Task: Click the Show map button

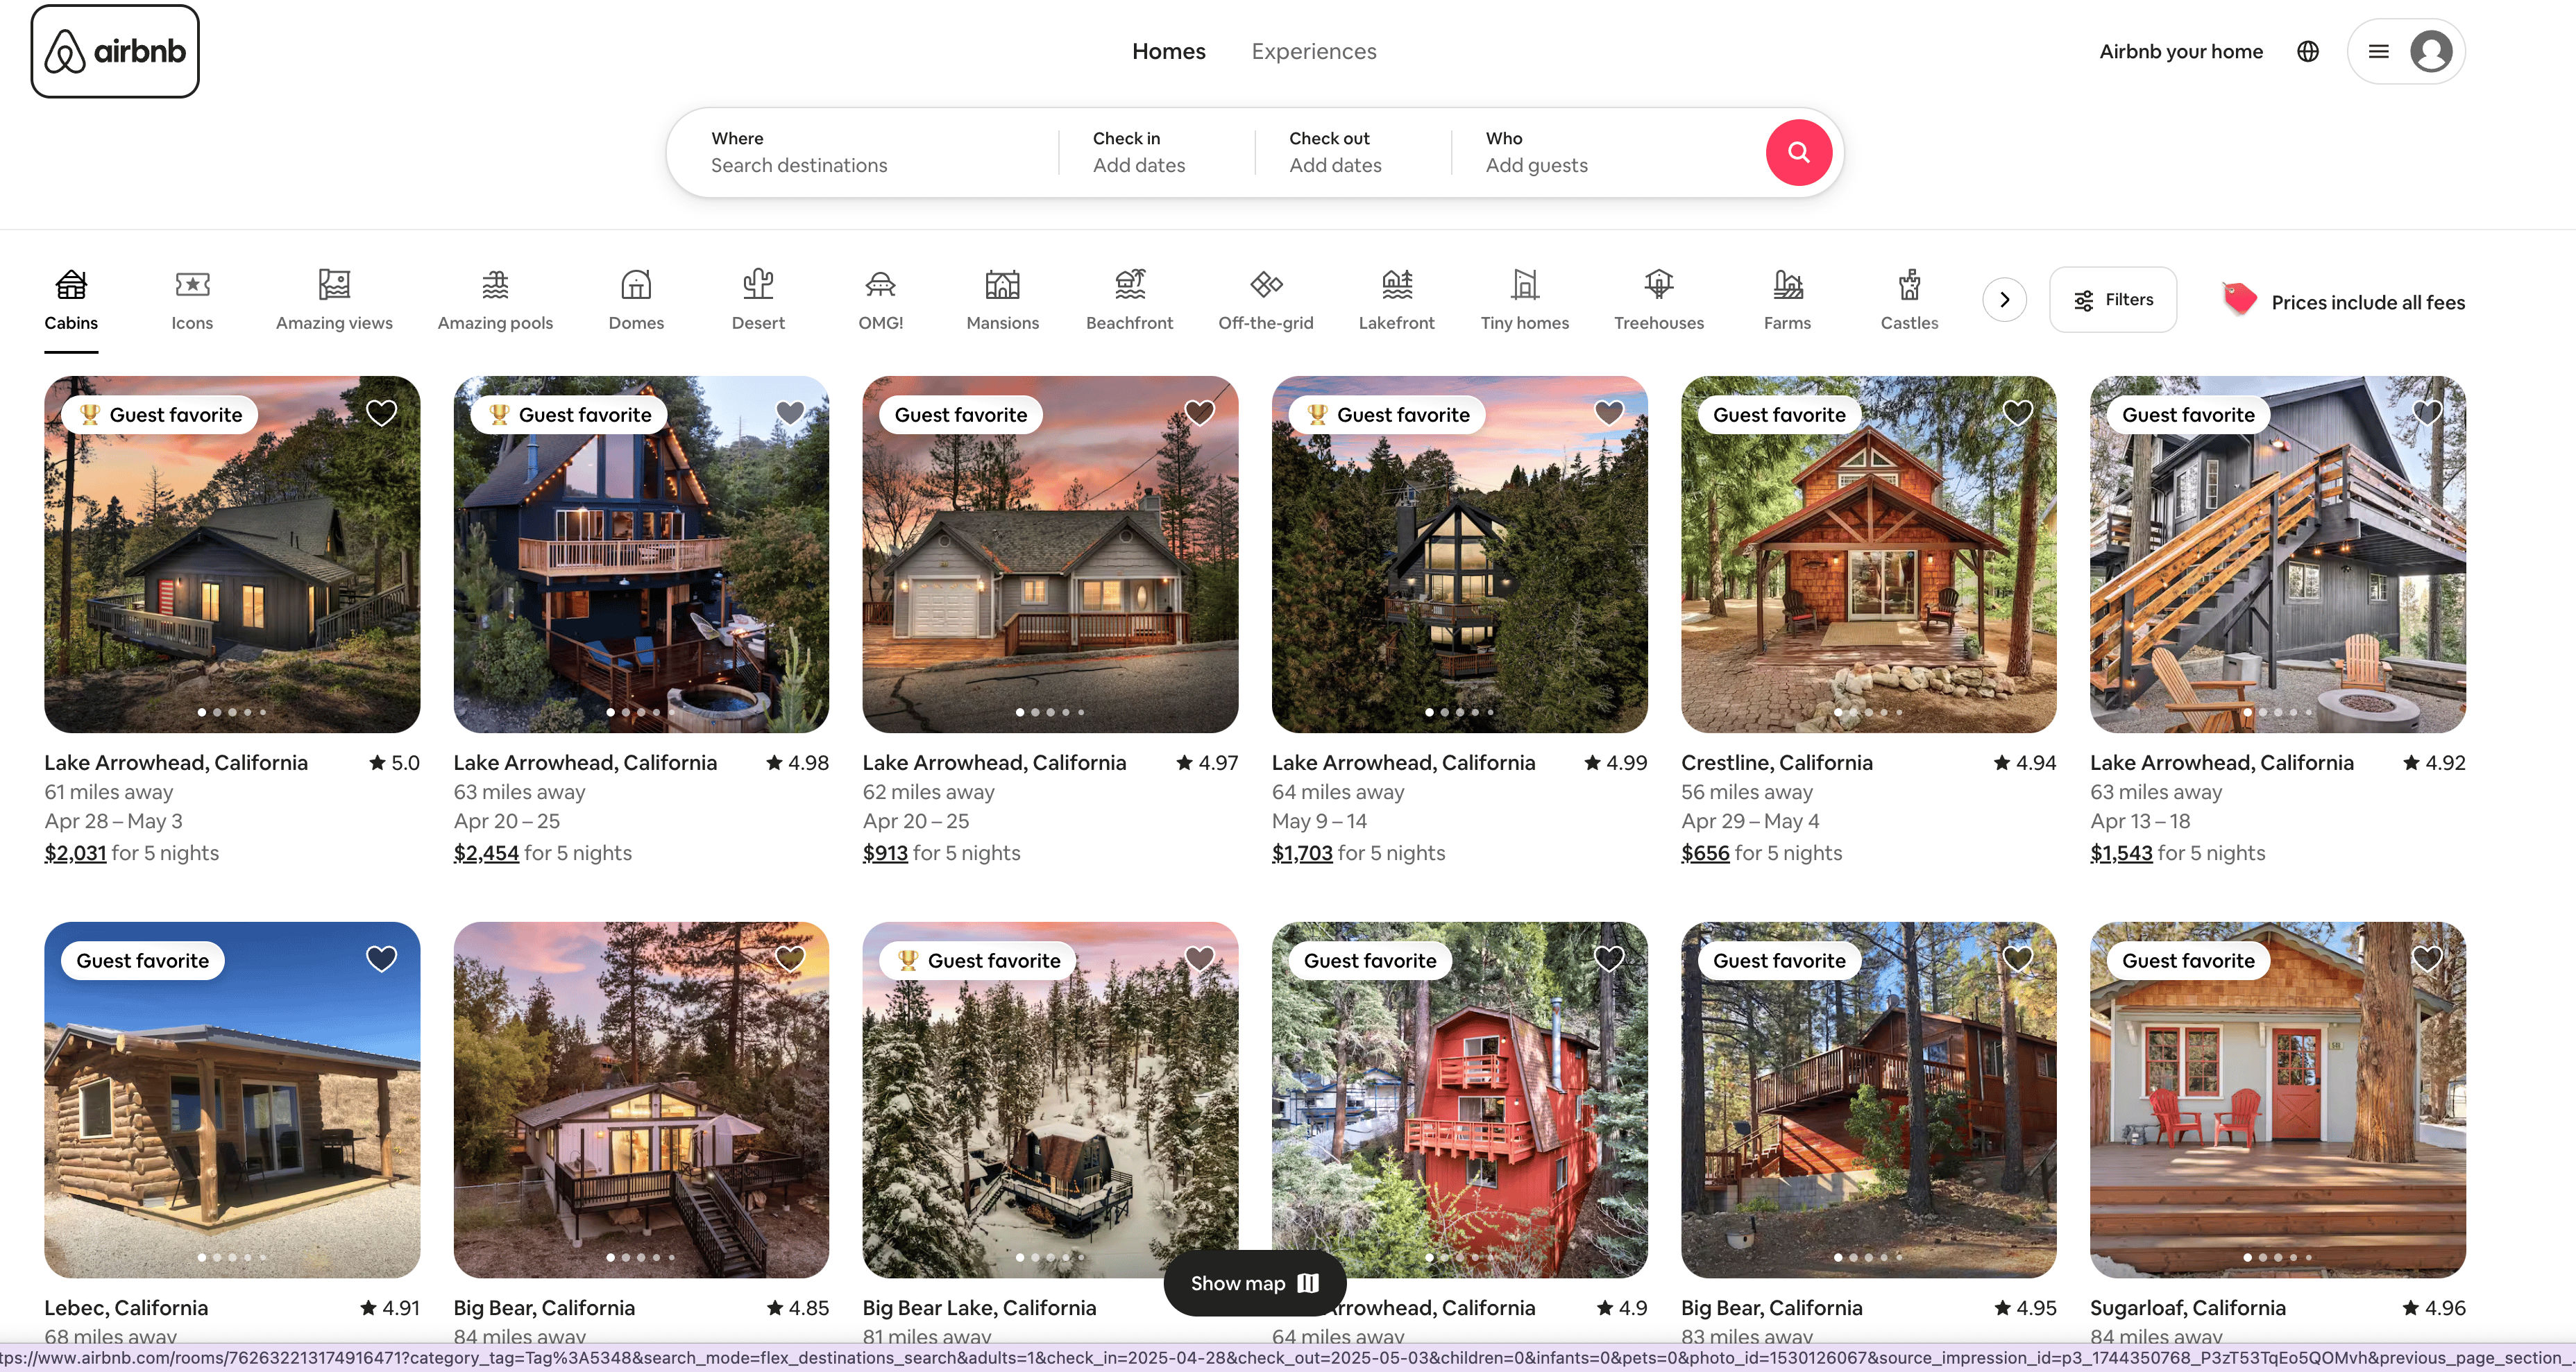Action: [x=1254, y=1283]
